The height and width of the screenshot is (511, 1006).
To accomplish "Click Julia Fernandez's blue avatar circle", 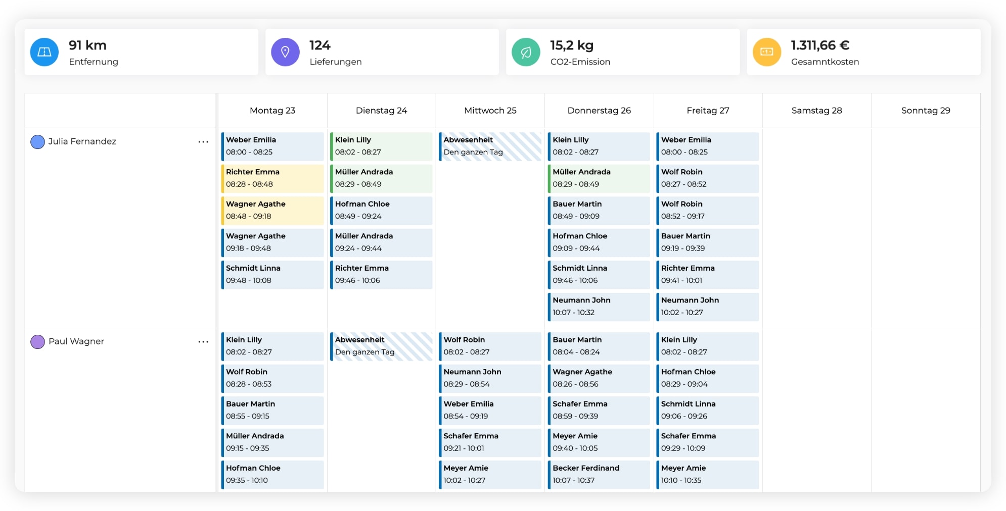I will tap(37, 142).
